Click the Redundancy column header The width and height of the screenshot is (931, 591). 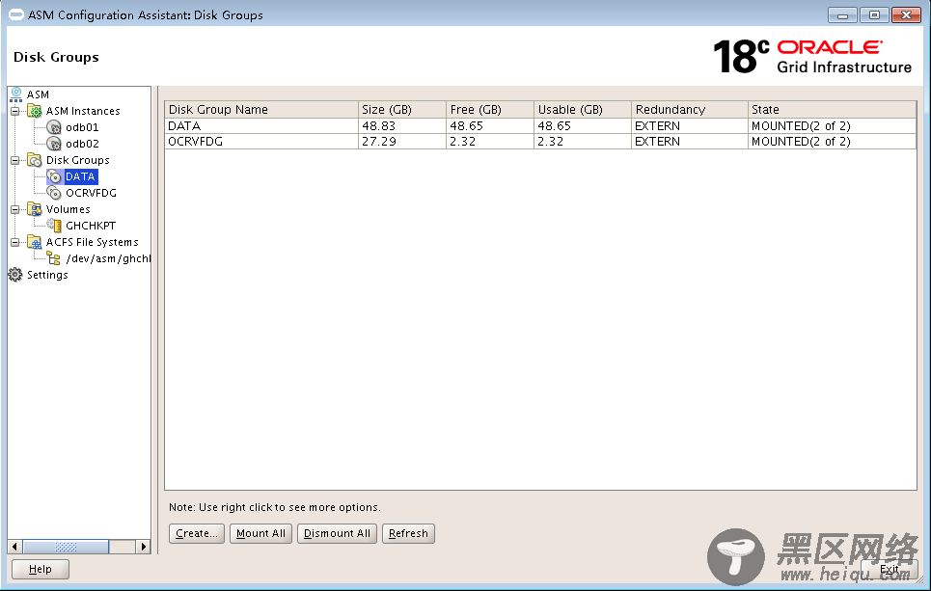tap(690, 109)
